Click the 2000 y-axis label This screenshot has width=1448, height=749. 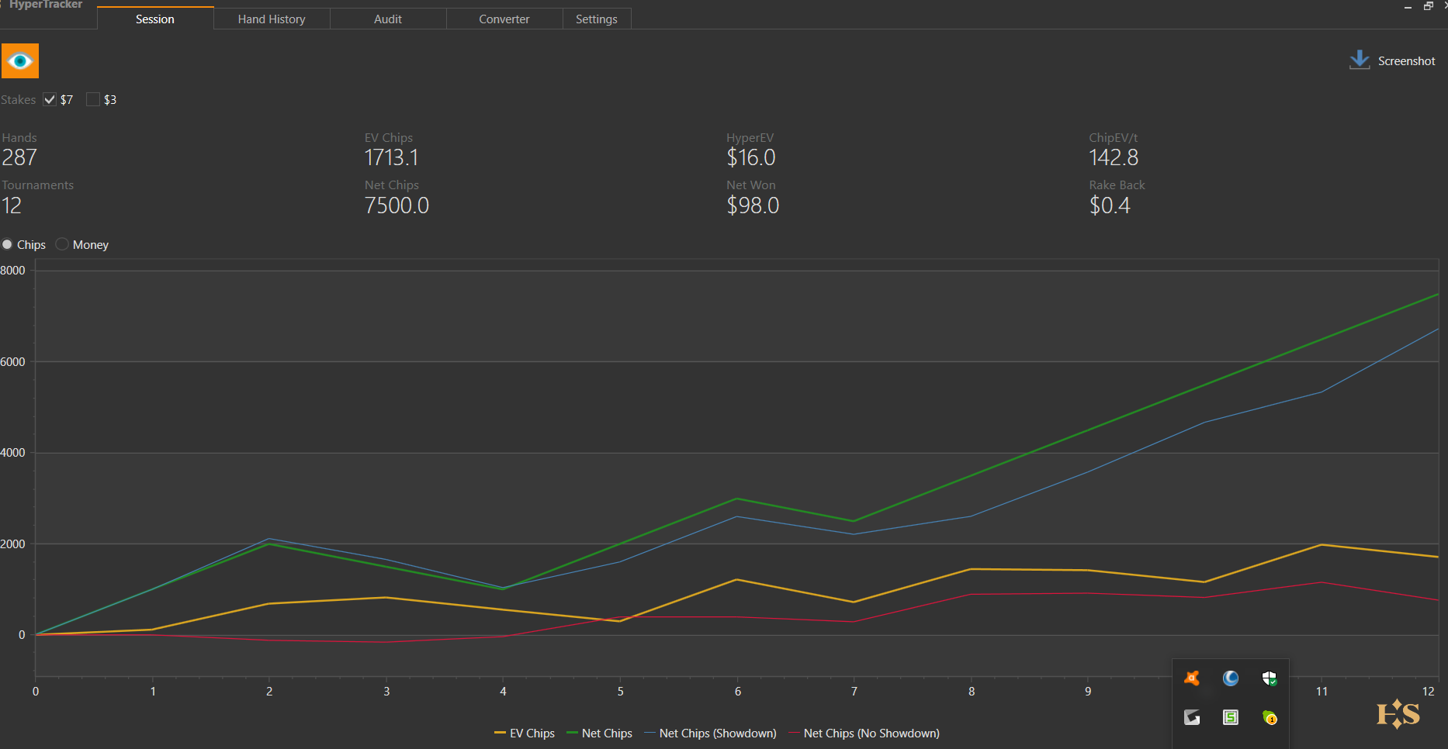point(12,544)
